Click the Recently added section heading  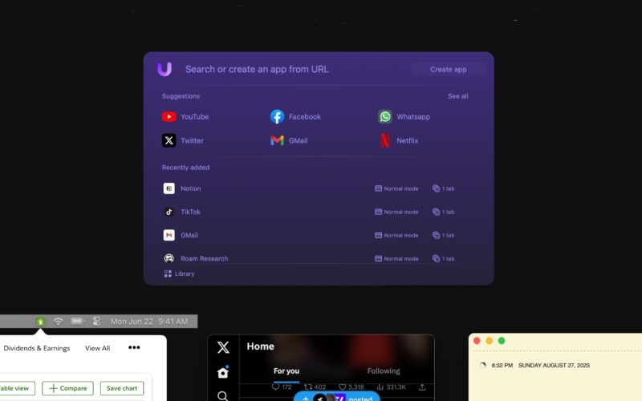click(x=185, y=168)
